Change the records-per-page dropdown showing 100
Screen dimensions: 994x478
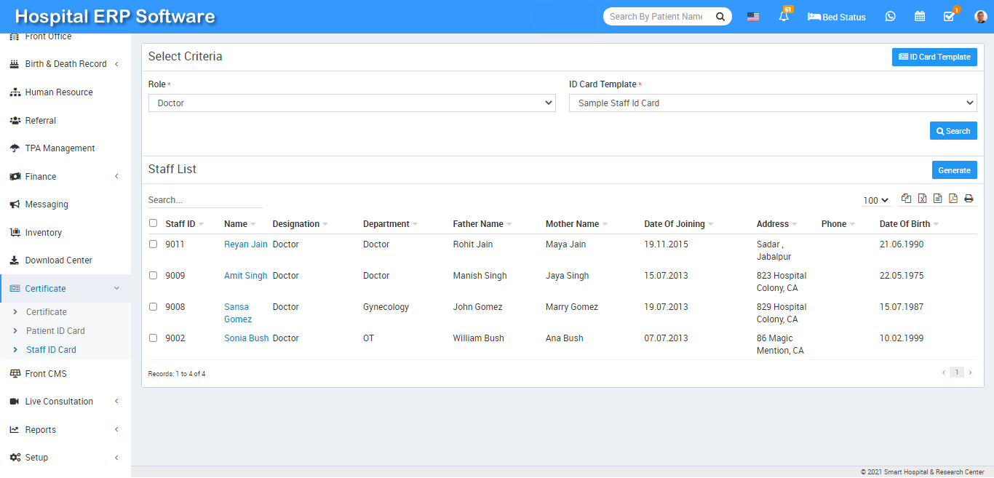pyautogui.click(x=876, y=200)
